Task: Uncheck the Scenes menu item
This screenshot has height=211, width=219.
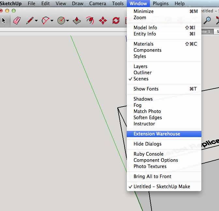Action: coord(164,79)
